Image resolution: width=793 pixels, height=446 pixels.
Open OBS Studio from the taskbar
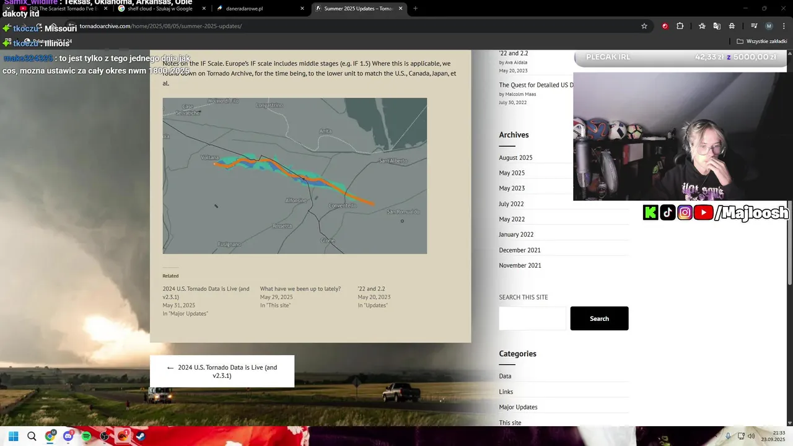point(105,436)
